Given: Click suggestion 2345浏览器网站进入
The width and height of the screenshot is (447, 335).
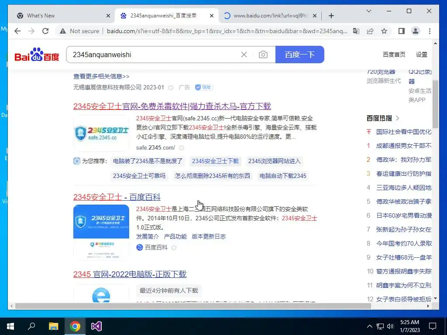Looking at the screenshot, I should (274, 161).
